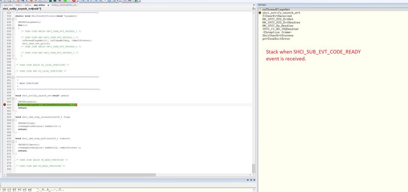Select the osThreadFlagsSet call stack frame
Screen dimensions: 408x192
click(x=276, y=9)
